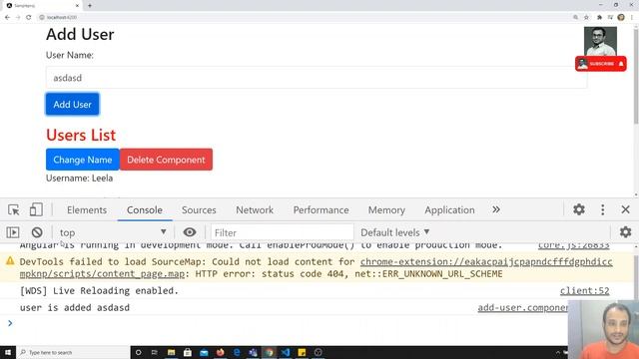This screenshot has width=639, height=359.
Task: Switch to the Sources tab
Action: point(199,210)
